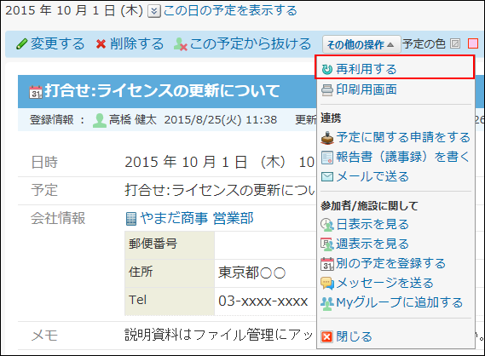Select the no-color box beside 予定の色
This screenshot has height=356, width=485.
click(455, 43)
